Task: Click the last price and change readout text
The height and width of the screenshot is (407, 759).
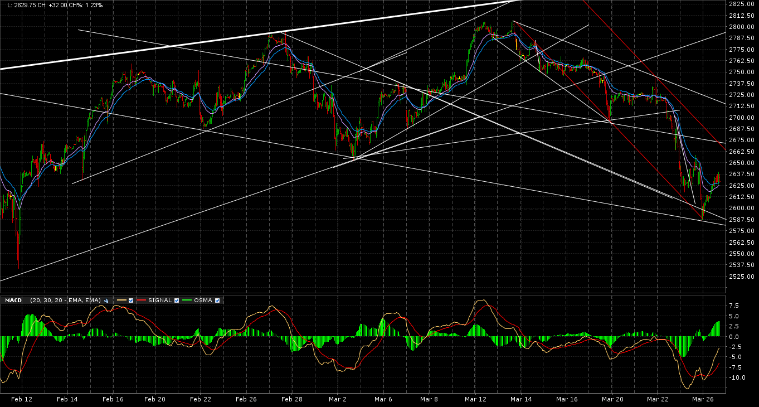Action: point(54,5)
